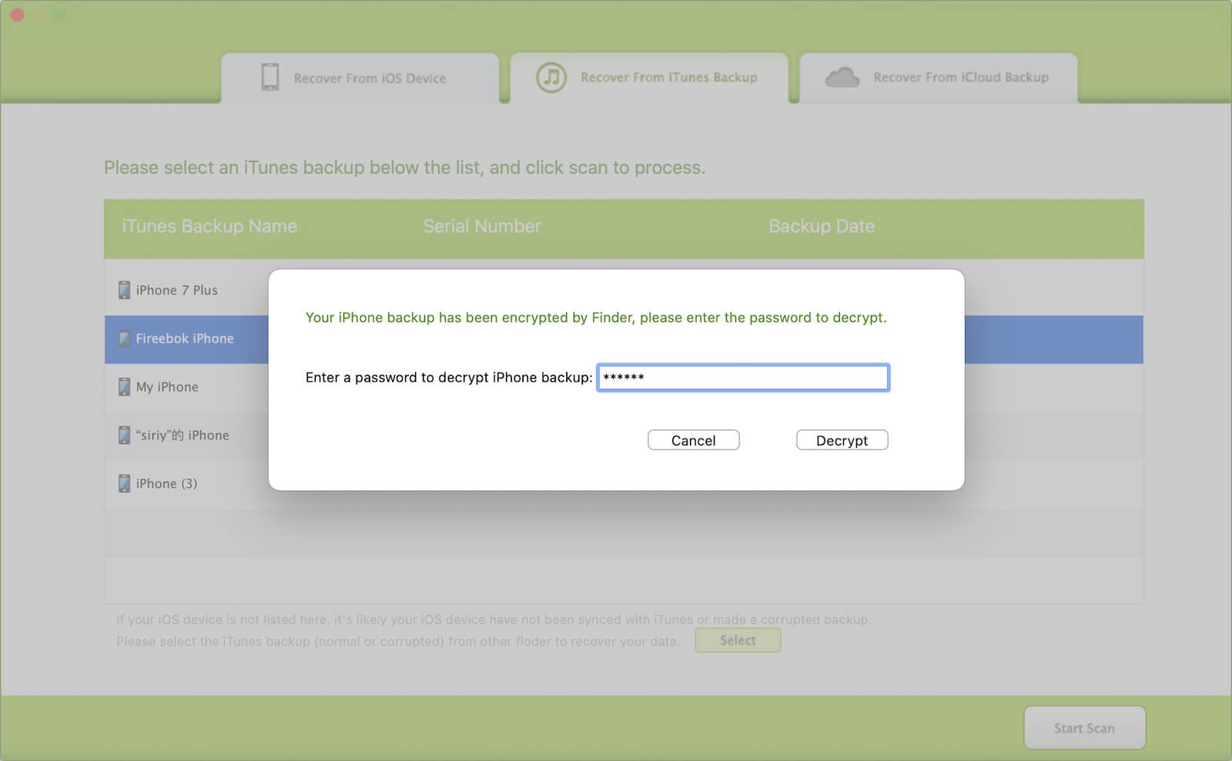Image resolution: width=1232 pixels, height=761 pixels.
Task: Click the cloud icon in iCloud tab
Action: click(x=842, y=78)
